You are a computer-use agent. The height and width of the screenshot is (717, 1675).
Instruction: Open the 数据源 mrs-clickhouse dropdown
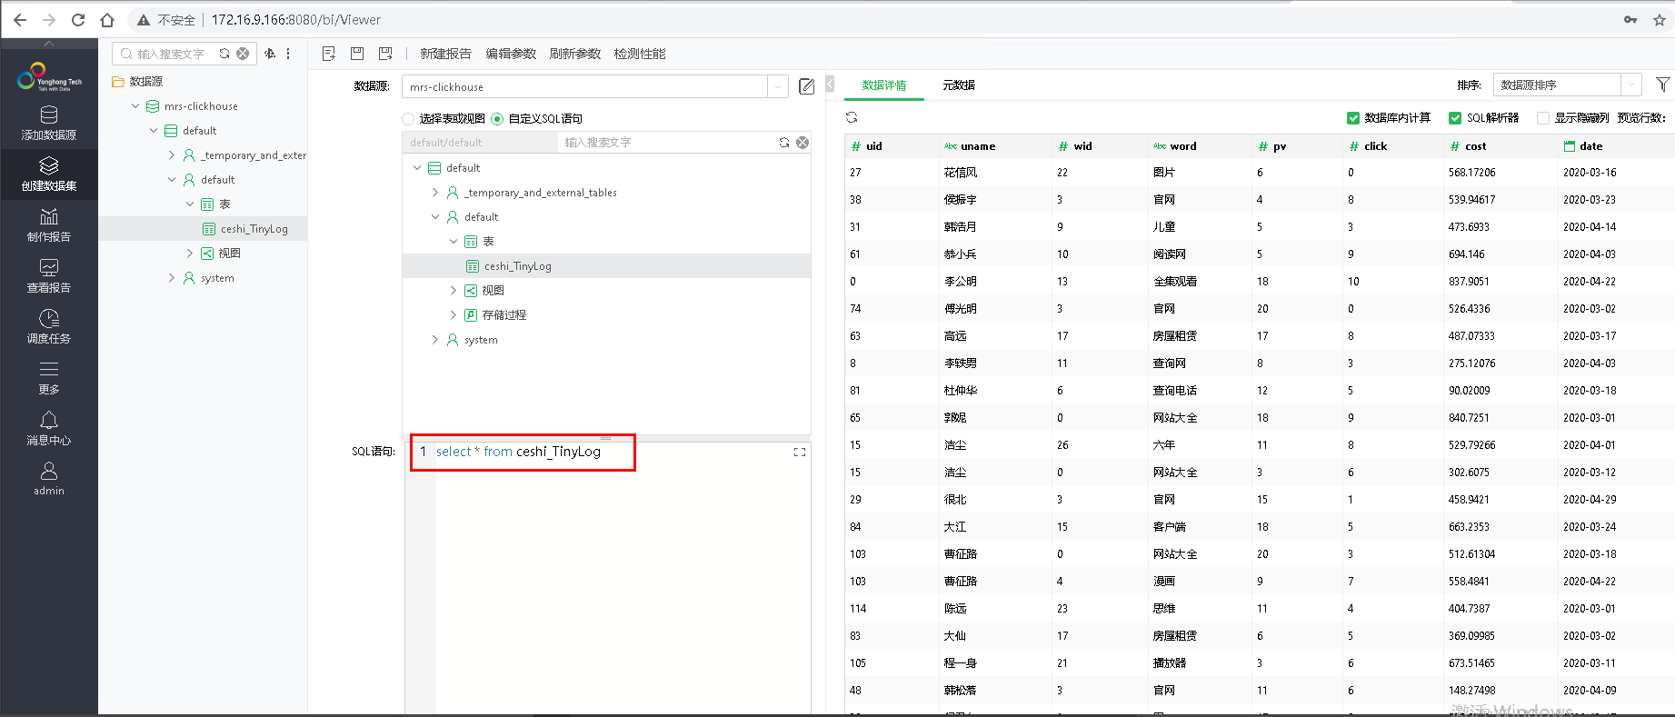[777, 86]
